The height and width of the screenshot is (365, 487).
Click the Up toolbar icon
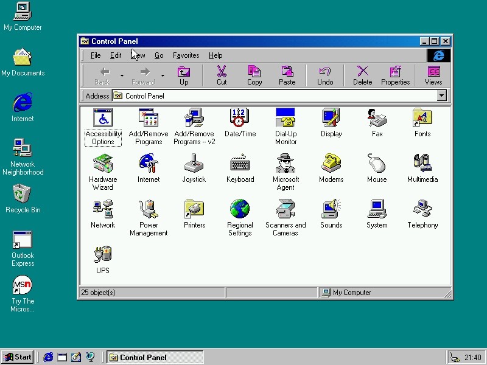click(183, 74)
